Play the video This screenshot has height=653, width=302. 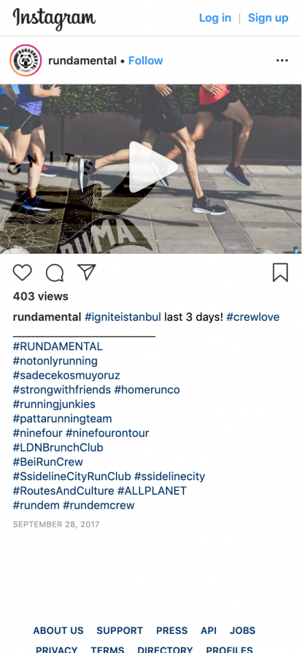[x=152, y=168]
